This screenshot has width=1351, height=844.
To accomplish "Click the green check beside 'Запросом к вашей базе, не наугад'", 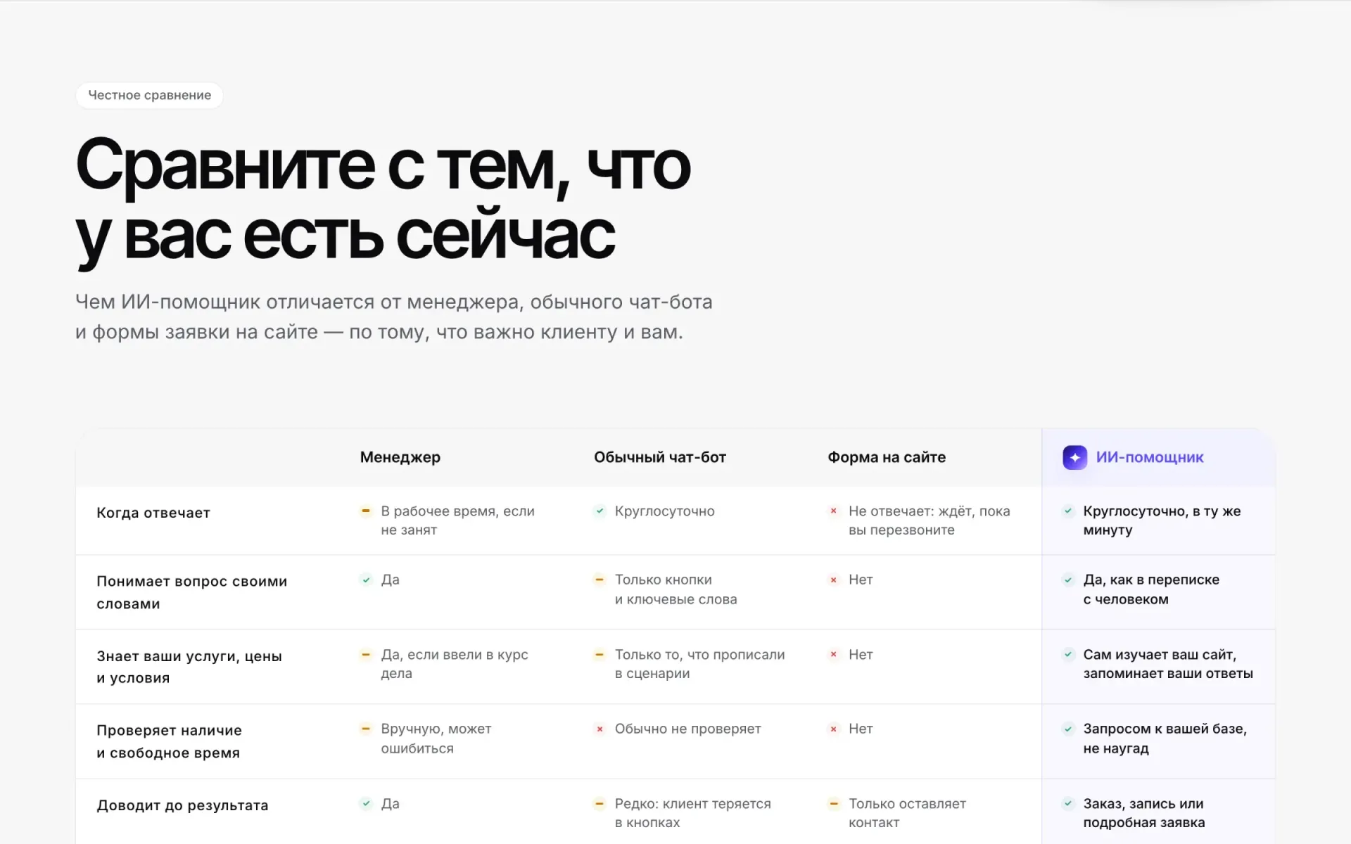I will click(x=1068, y=729).
